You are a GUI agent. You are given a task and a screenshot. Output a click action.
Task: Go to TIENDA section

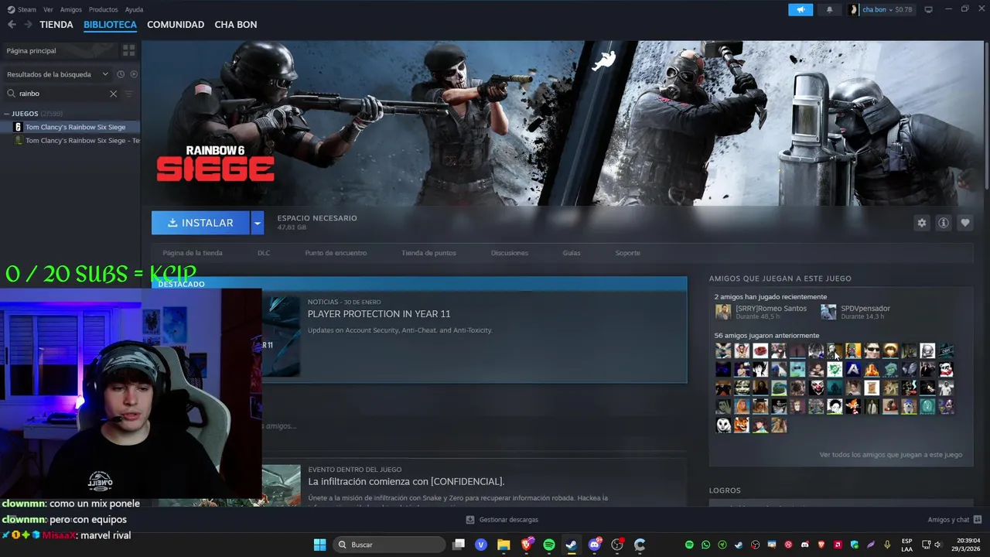(x=56, y=25)
